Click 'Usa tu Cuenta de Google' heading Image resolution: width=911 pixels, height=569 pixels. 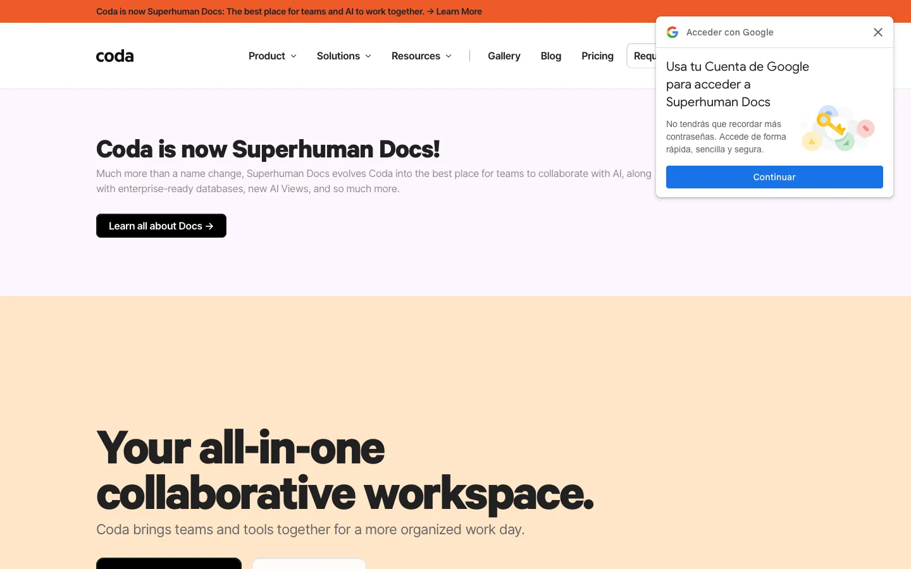[x=738, y=84]
